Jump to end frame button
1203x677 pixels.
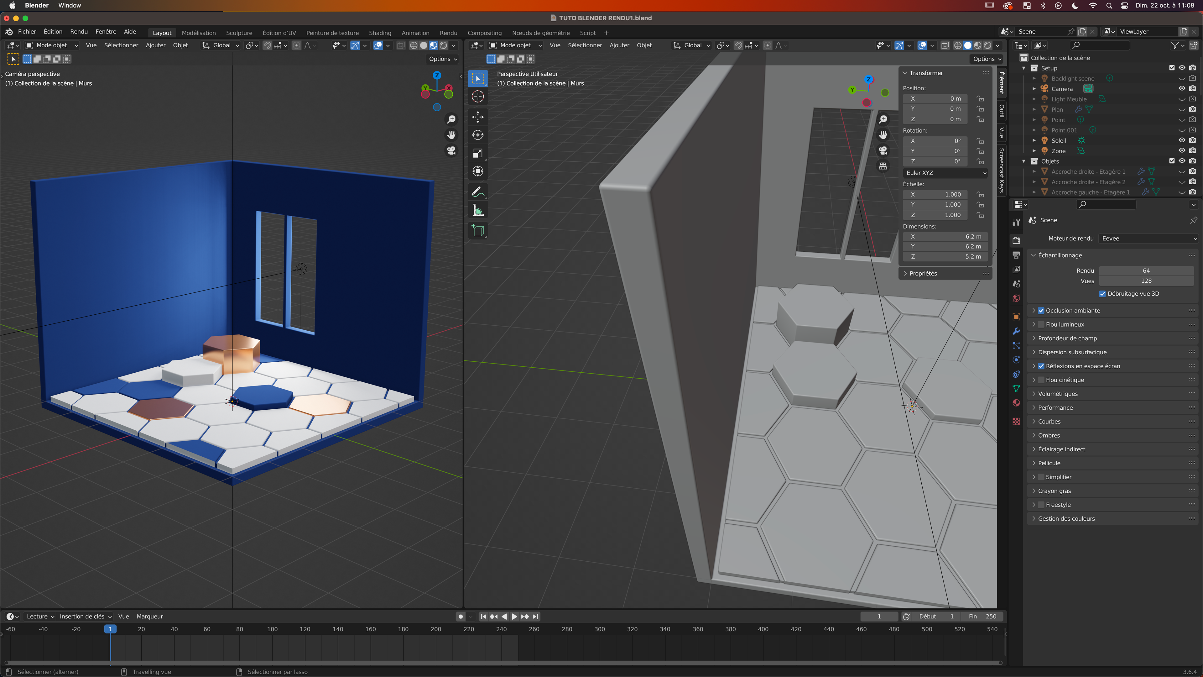tap(536, 617)
